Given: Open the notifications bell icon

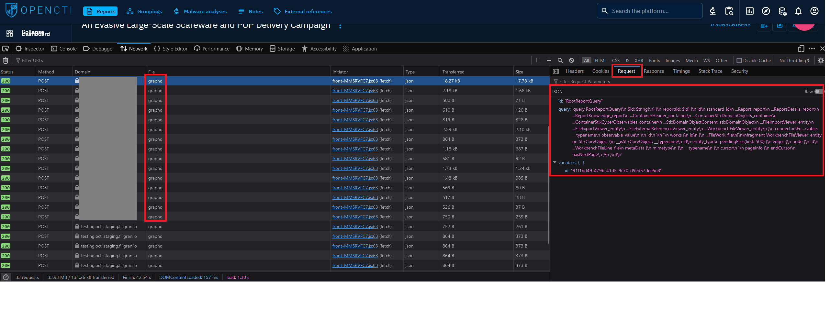Looking at the screenshot, I should coord(798,11).
